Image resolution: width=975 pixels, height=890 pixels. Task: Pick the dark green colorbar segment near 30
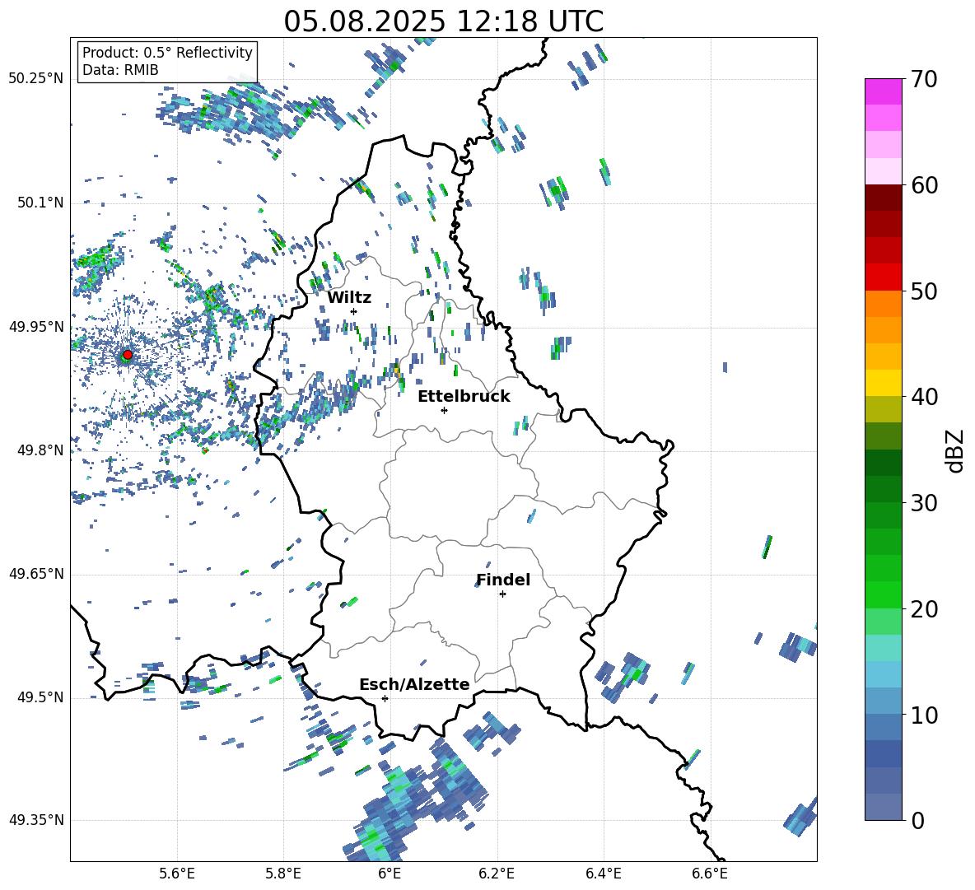[884, 488]
